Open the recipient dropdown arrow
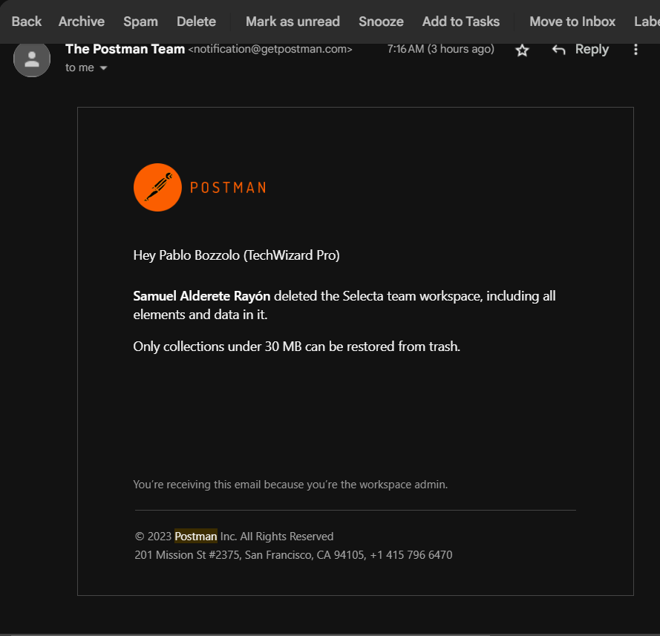The width and height of the screenshot is (660, 636). (x=102, y=68)
